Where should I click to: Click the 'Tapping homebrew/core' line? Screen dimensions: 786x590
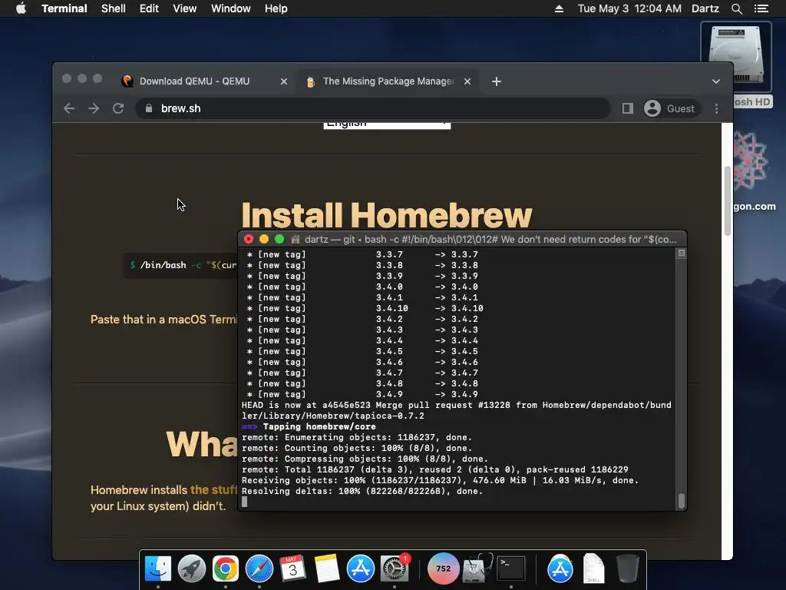[x=309, y=426]
